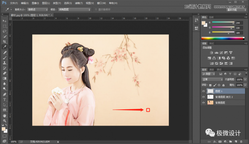Select the Rectangular Marquee tool
Screen dimensions: 249x144
pos(5,26)
